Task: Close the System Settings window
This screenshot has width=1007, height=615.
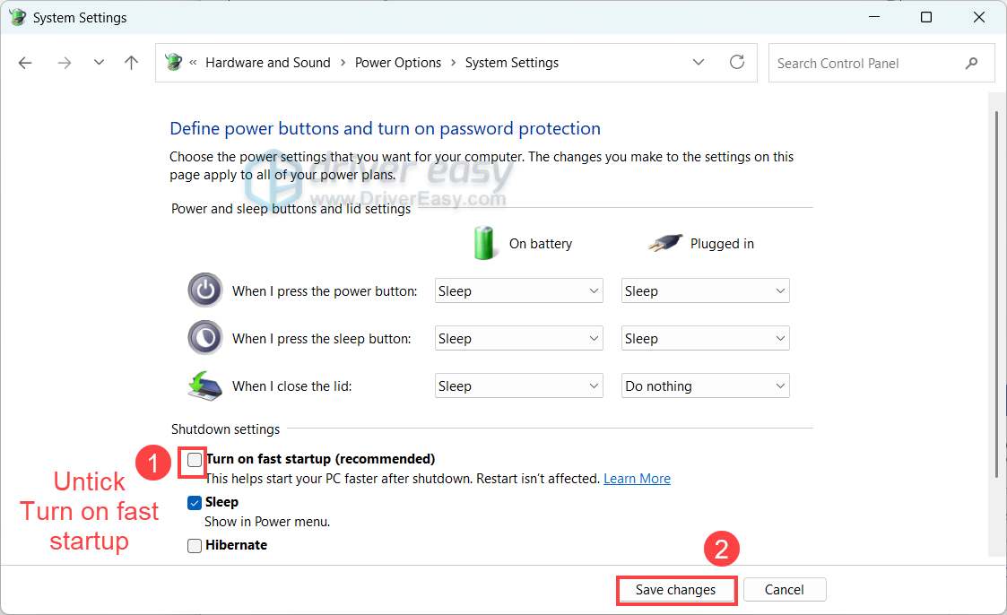Action: [978, 17]
